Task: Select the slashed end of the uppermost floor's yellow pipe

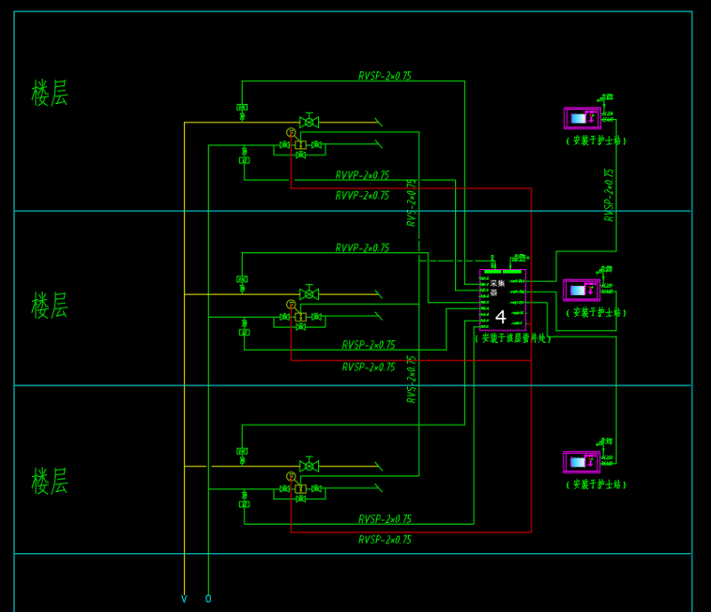Action: coord(379,123)
